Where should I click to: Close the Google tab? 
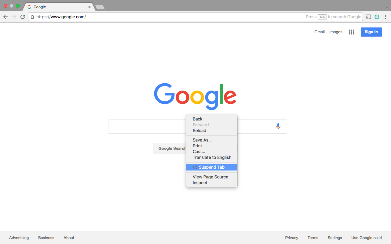90,7
